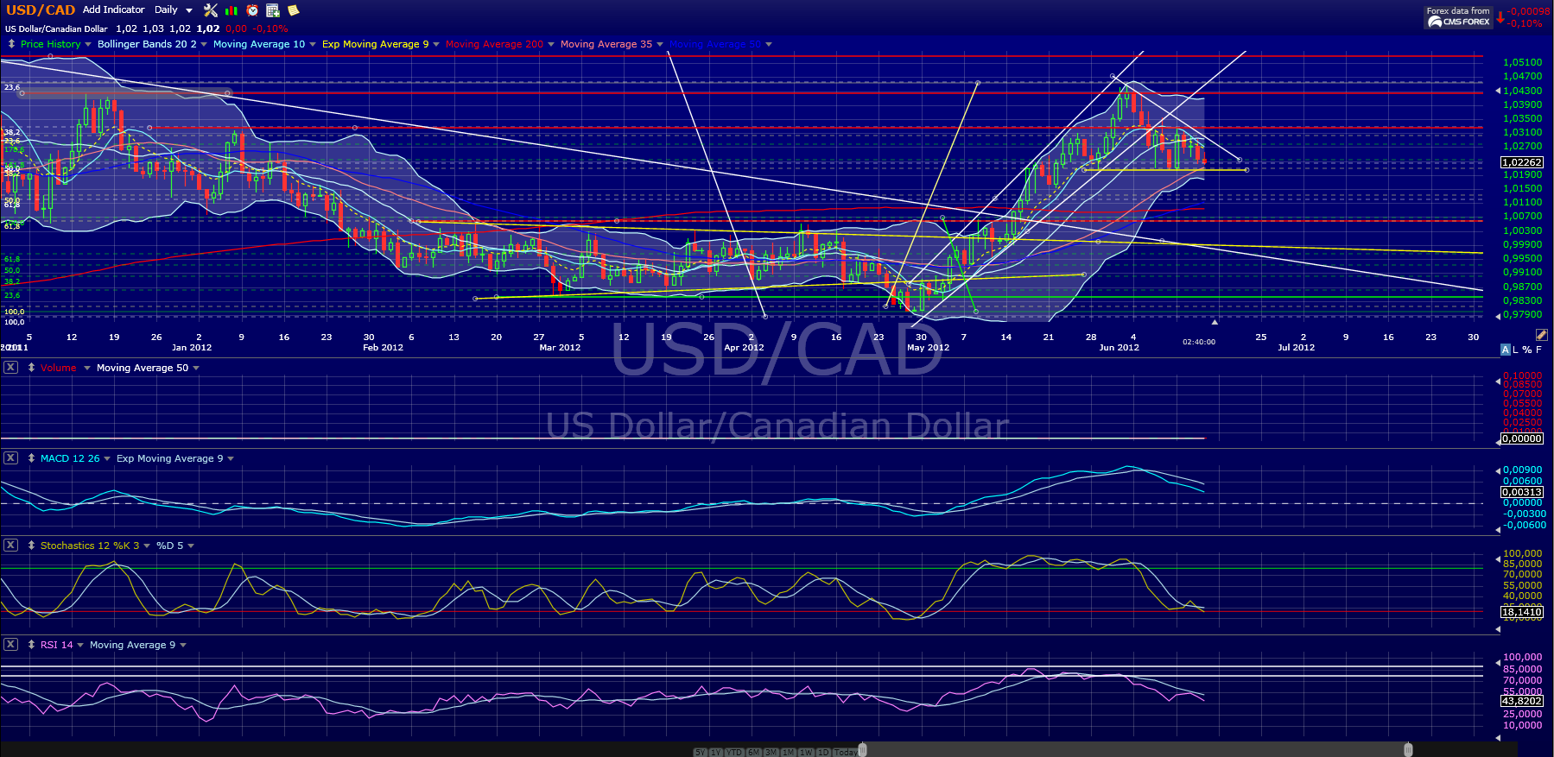Select the 1D time range
This screenshot has width=1554, height=757.
(x=823, y=752)
